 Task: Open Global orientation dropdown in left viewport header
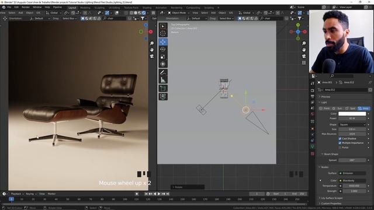(x=53, y=13)
